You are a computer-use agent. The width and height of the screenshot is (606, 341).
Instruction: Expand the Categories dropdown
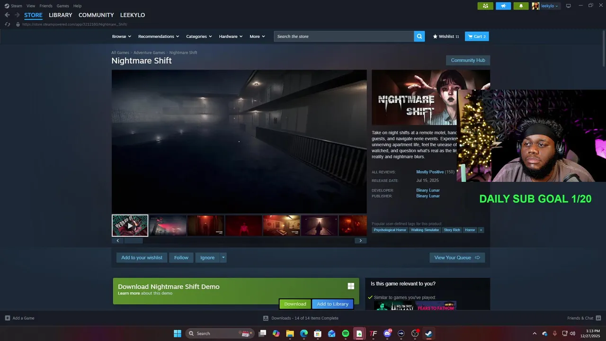pyautogui.click(x=199, y=36)
